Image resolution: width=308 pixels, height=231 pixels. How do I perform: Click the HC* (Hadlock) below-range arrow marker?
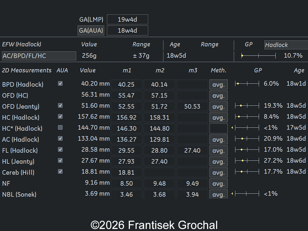click(x=232, y=127)
